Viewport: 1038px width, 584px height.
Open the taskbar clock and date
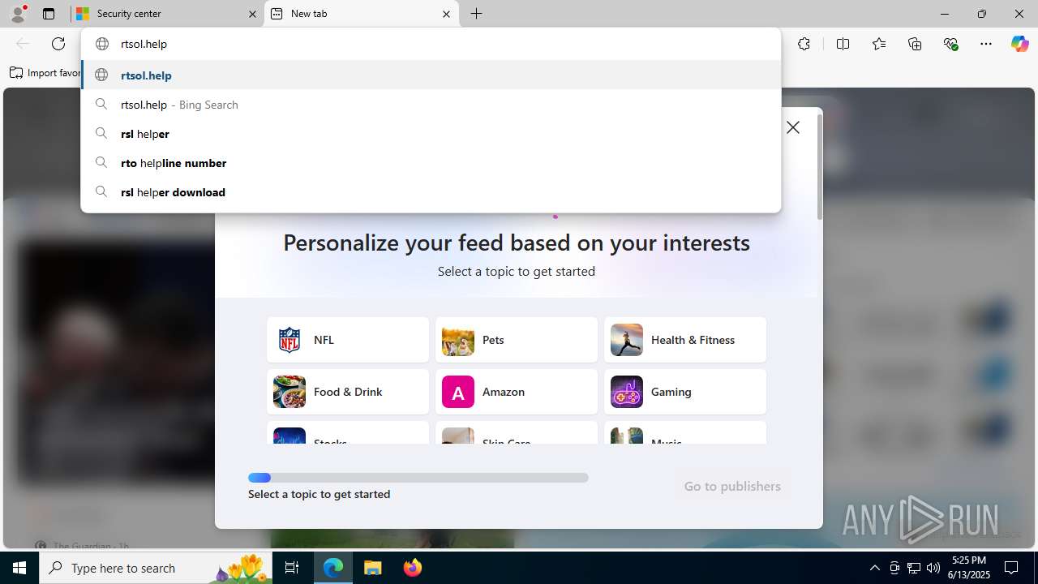[x=970, y=568]
